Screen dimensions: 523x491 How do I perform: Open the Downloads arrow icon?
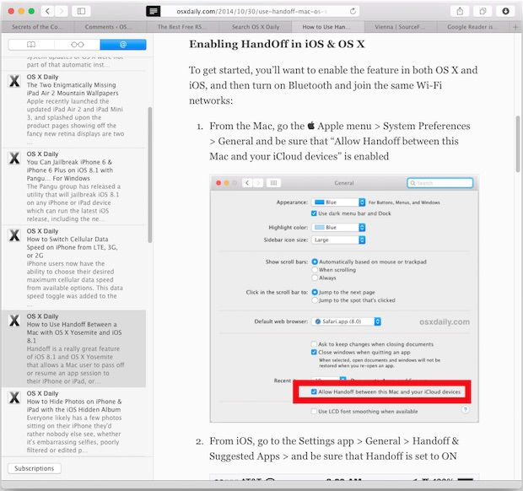coord(505,11)
